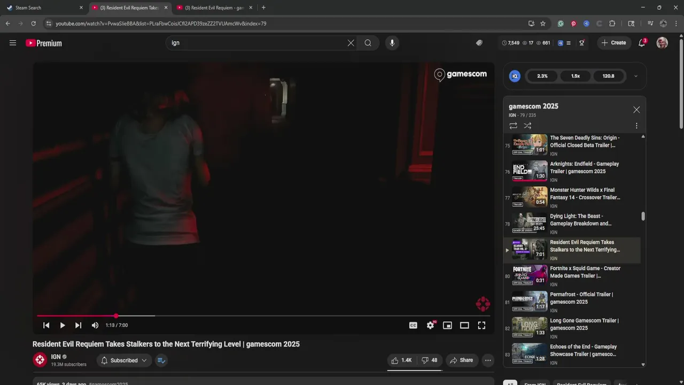Open IGN channel name link under video
Viewport: 684px width, 385px height.
tap(56, 357)
